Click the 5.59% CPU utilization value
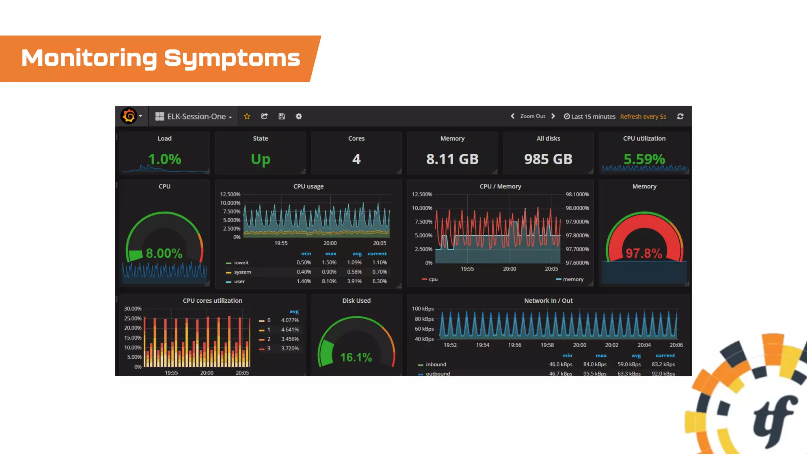The width and height of the screenshot is (807, 454). pos(644,159)
